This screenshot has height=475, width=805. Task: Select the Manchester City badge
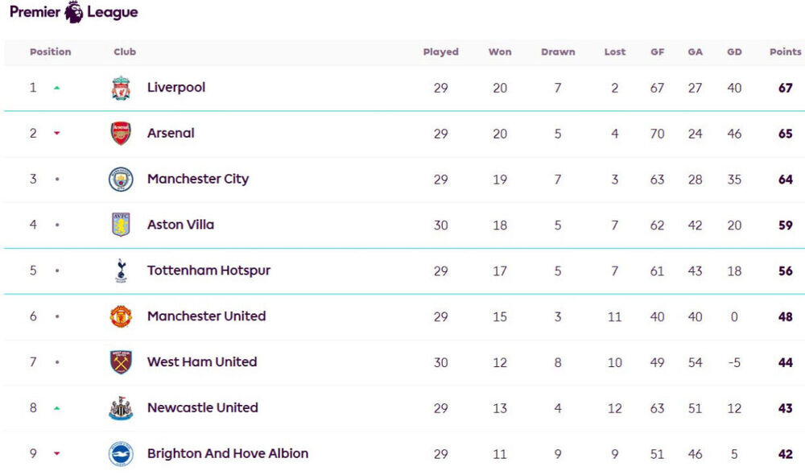(122, 180)
